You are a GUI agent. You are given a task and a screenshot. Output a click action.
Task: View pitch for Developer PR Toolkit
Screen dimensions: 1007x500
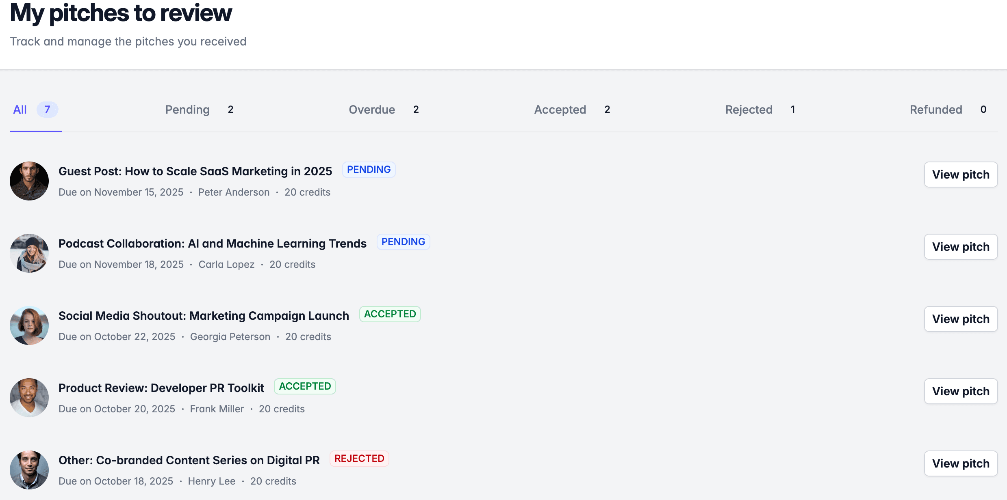(x=960, y=391)
